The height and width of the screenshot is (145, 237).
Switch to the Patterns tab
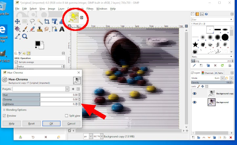coord(197,14)
